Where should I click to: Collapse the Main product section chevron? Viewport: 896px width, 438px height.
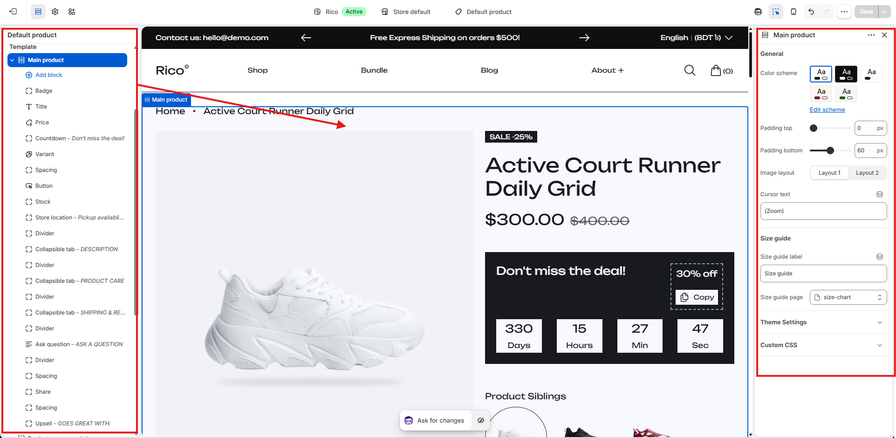12,60
